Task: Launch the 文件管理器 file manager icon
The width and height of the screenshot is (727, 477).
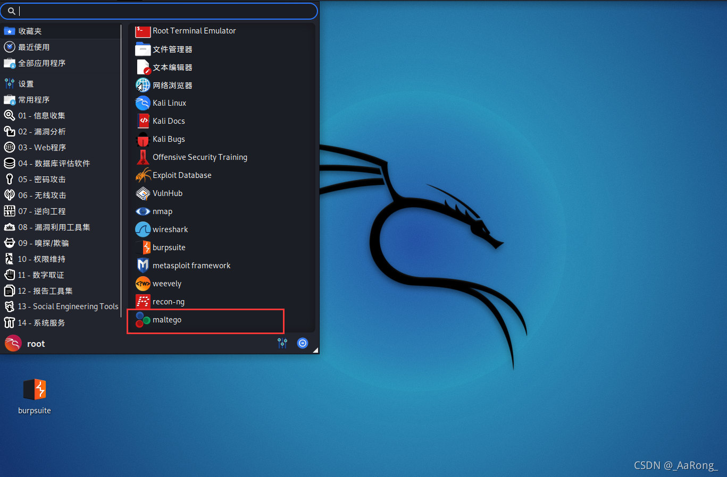Action: (x=143, y=49)
